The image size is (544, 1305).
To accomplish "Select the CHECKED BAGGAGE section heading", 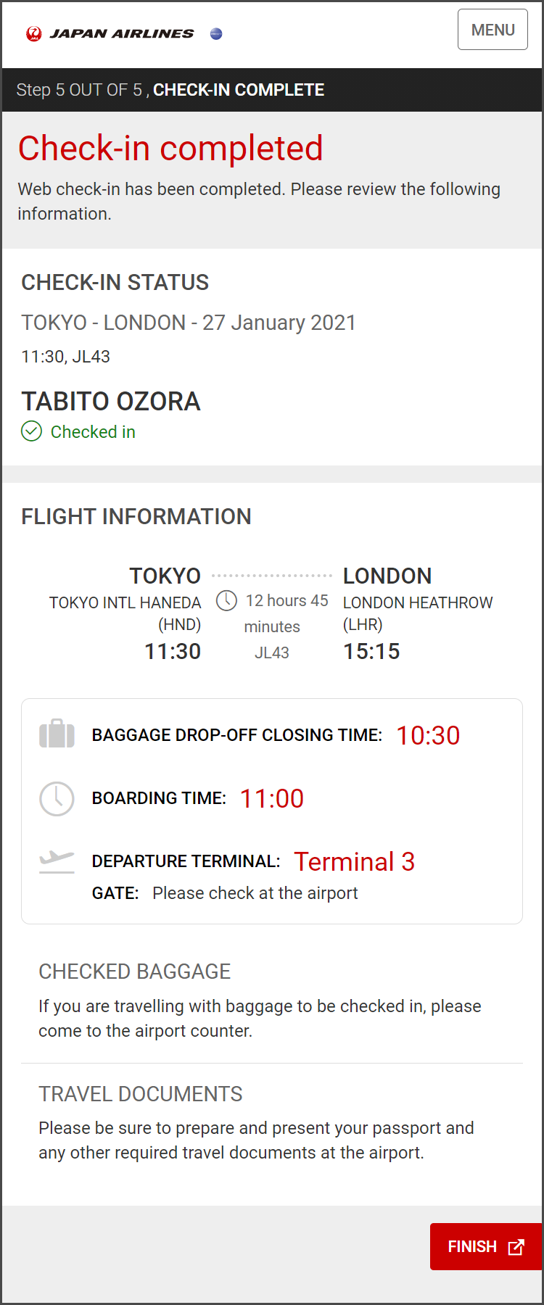I will [x=135, y=971].
